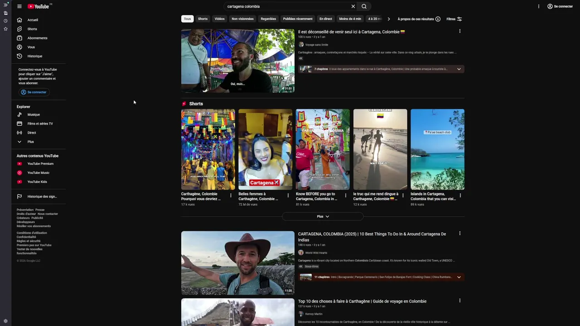The image size is (580, 326).
Task: Expand more Shorts with Plus button
Action: click(x=323, y=216)
